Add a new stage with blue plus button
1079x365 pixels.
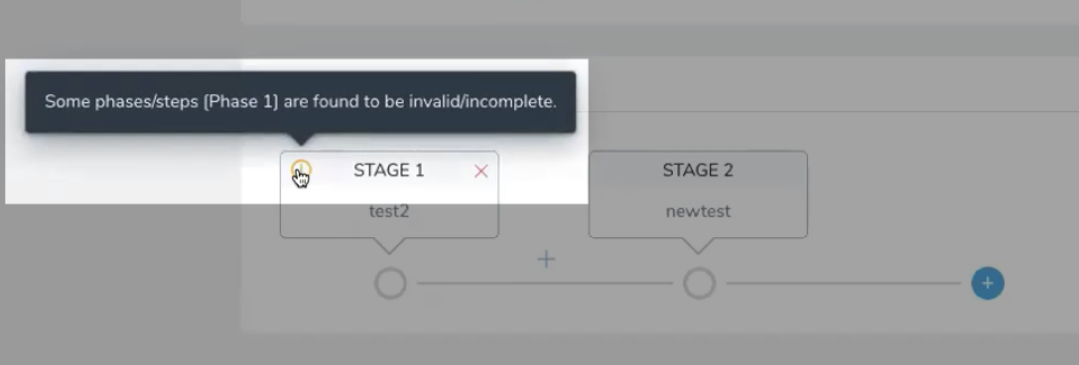tap(988, 284)
